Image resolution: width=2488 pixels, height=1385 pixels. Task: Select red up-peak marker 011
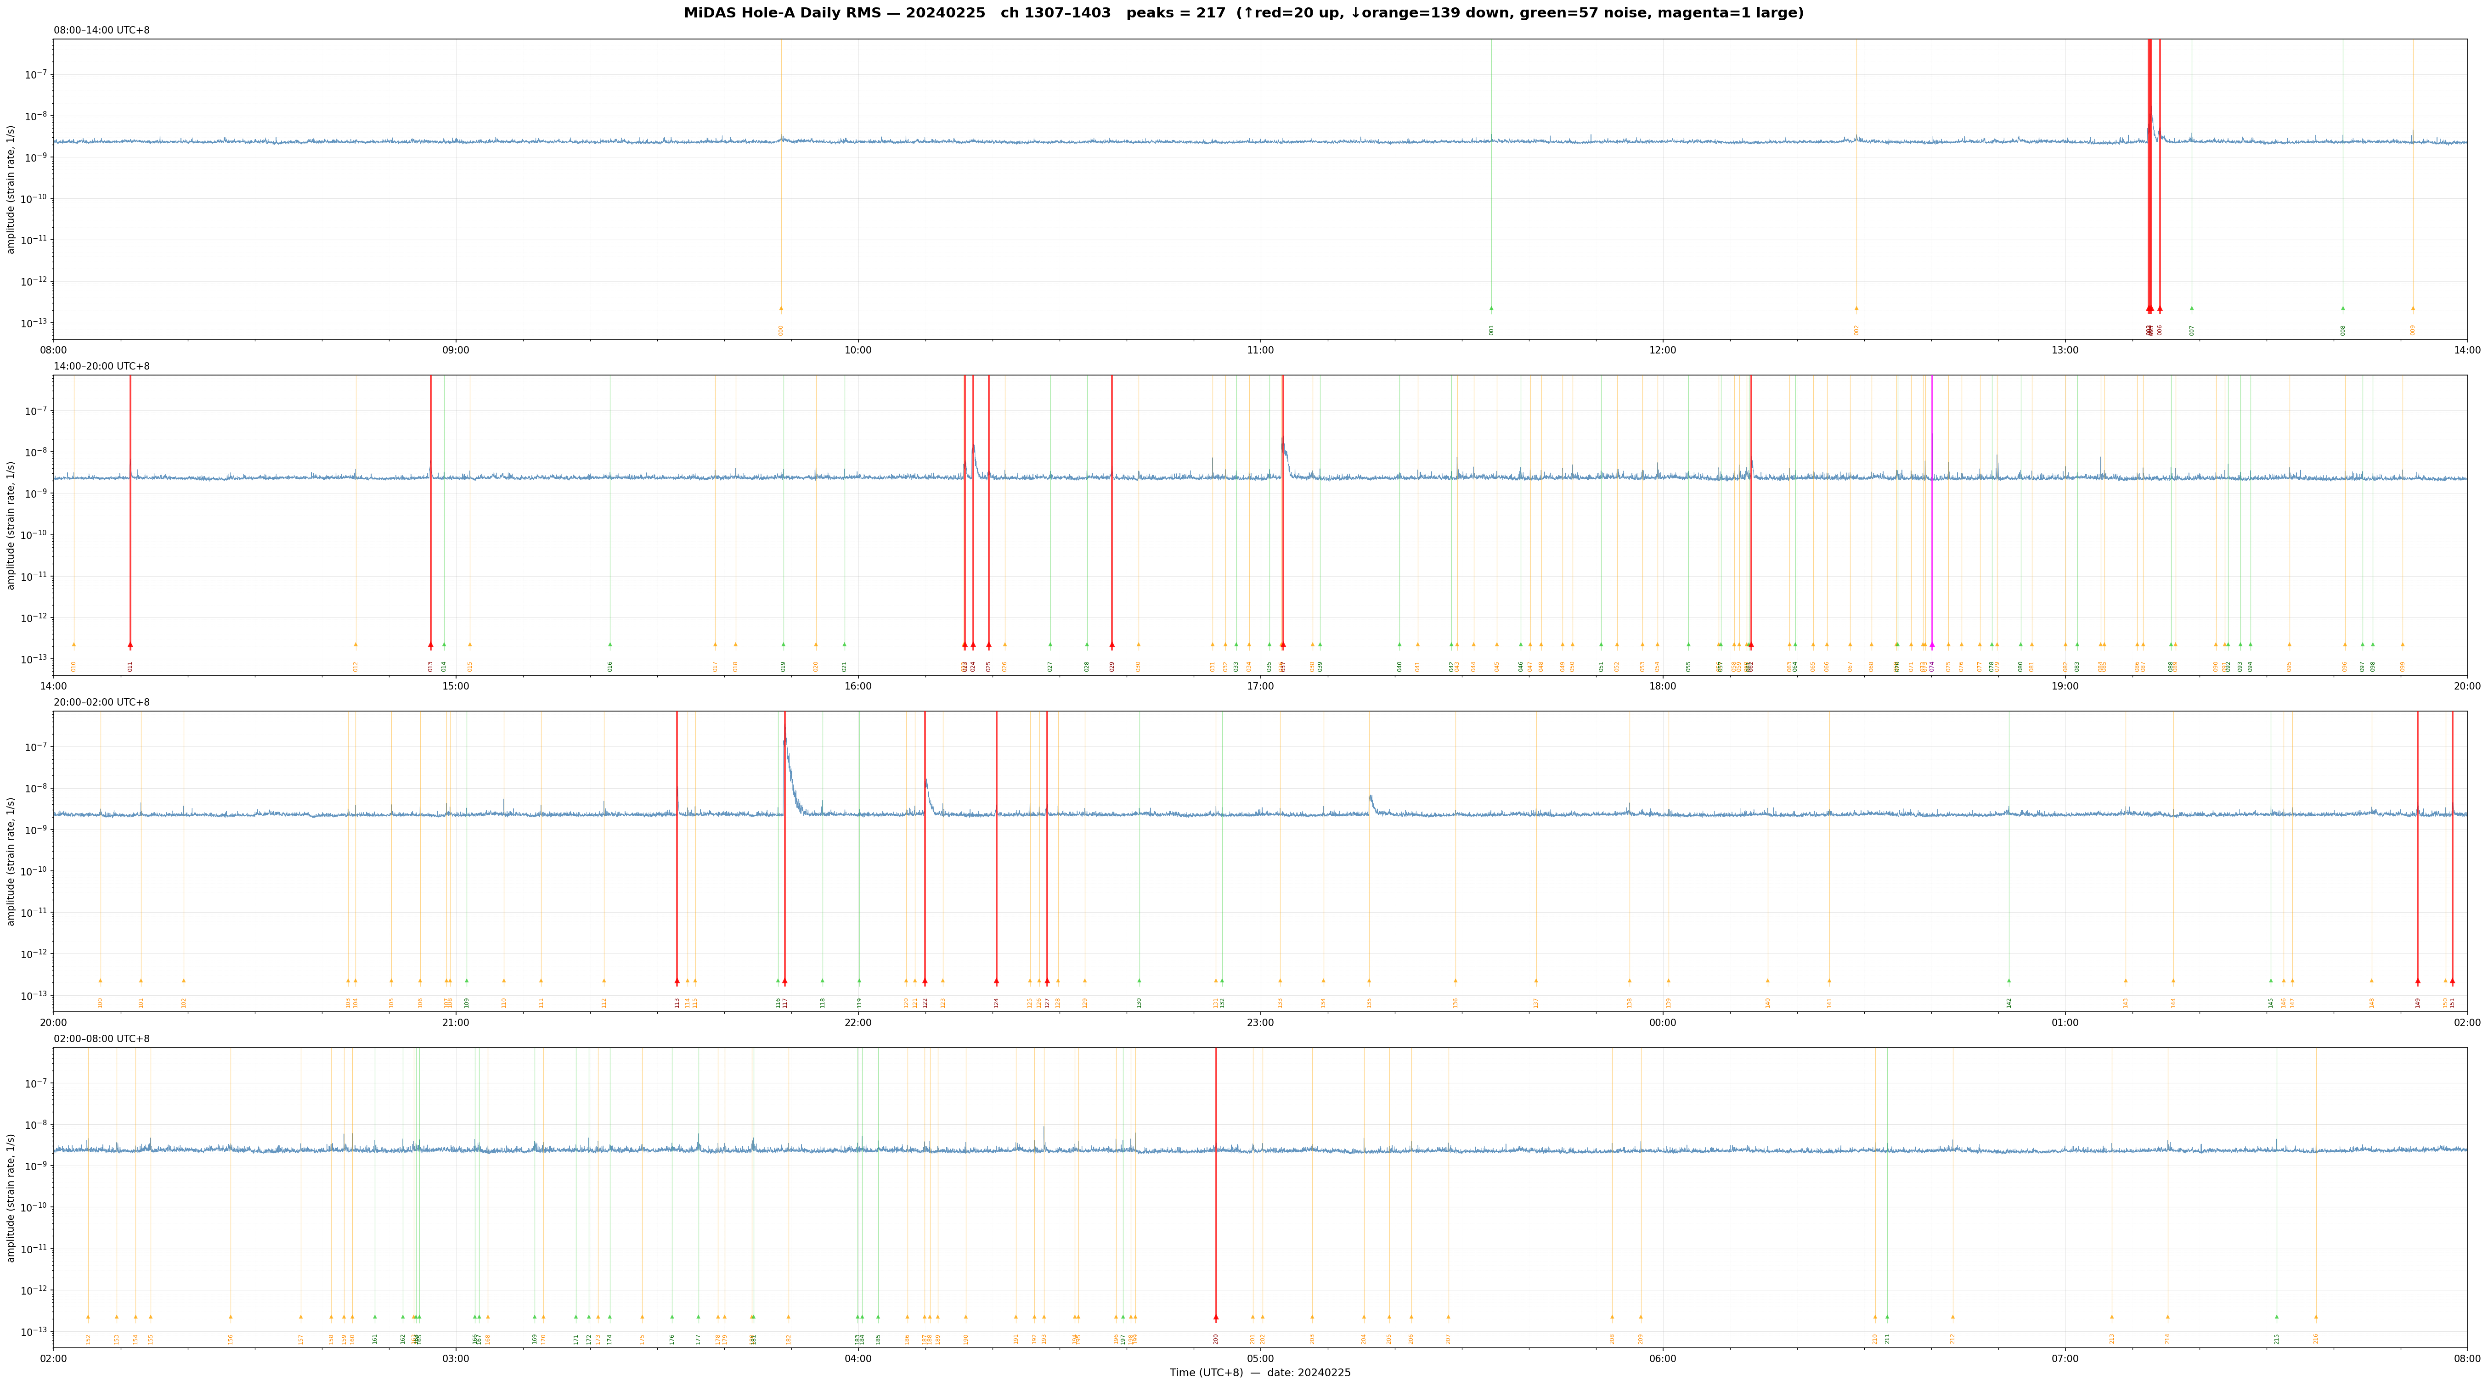[x=130, y=645]
